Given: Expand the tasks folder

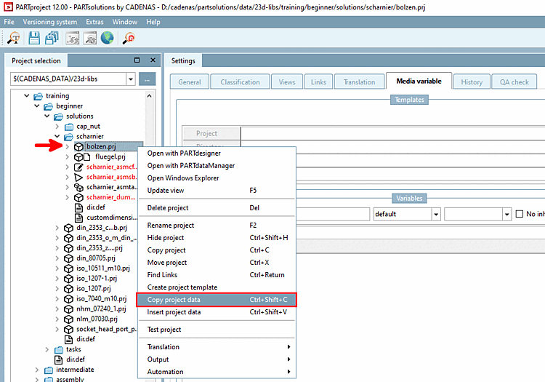Looking at the screenshot, I should tap(47, 349).
